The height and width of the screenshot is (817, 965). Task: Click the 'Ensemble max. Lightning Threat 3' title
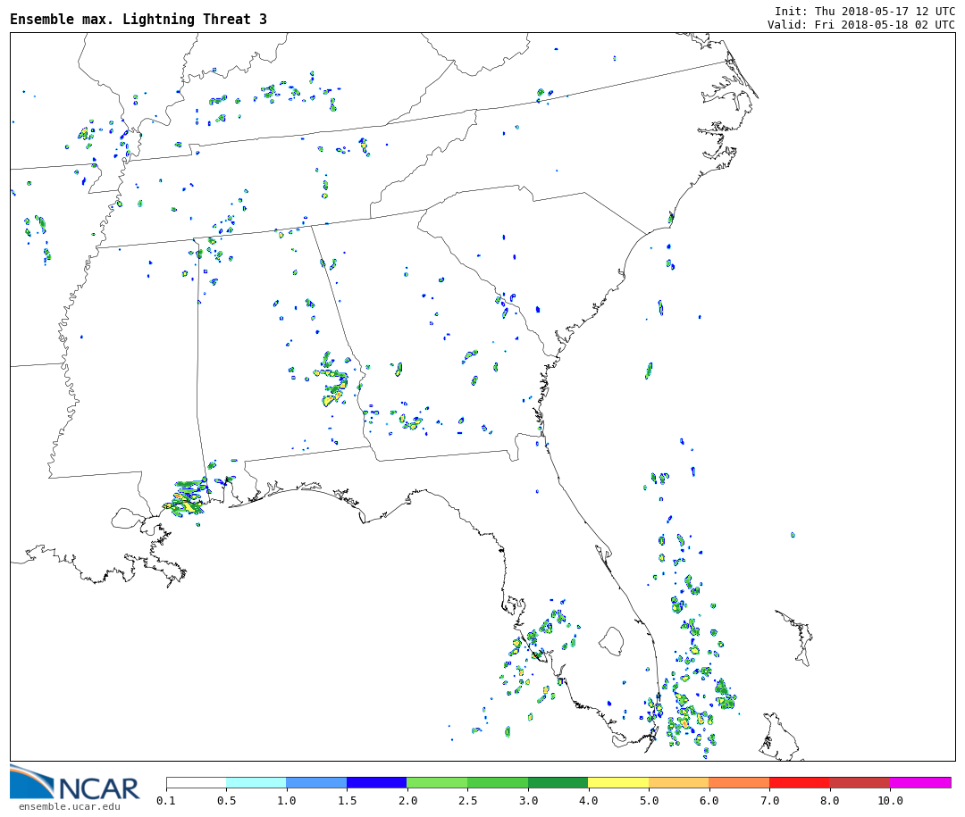(138, 20)
